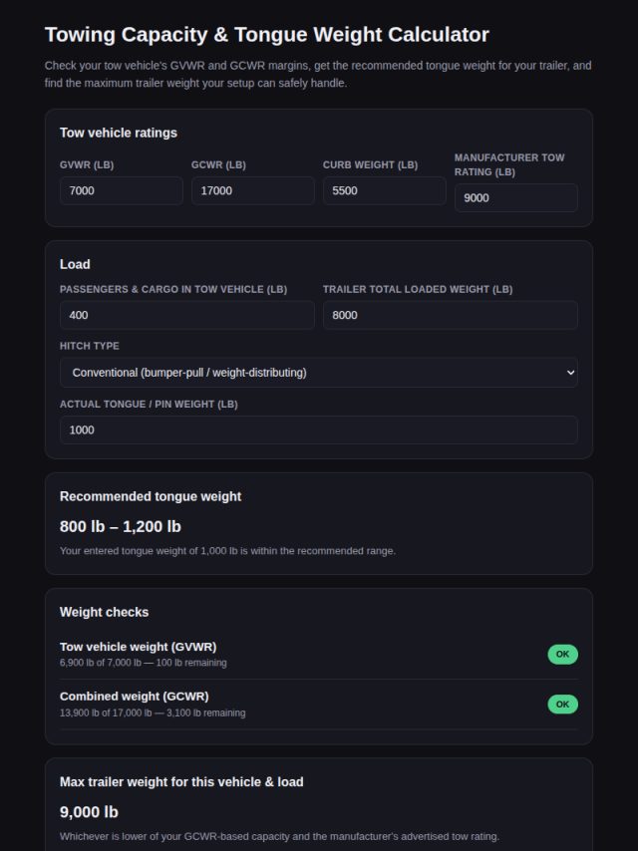Screen dimensions: 638x851
Task: Click the Hitch Type dropdown chevron arrow
Action: (x=570, y=373)
